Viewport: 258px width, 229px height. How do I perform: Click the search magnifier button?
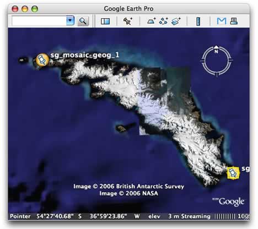83,21
